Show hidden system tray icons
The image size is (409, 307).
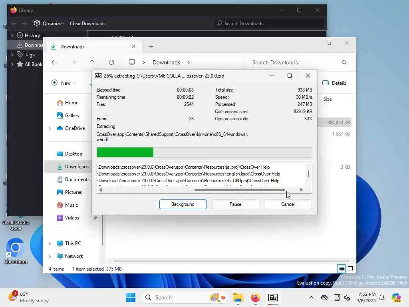(x=312, y=297)
